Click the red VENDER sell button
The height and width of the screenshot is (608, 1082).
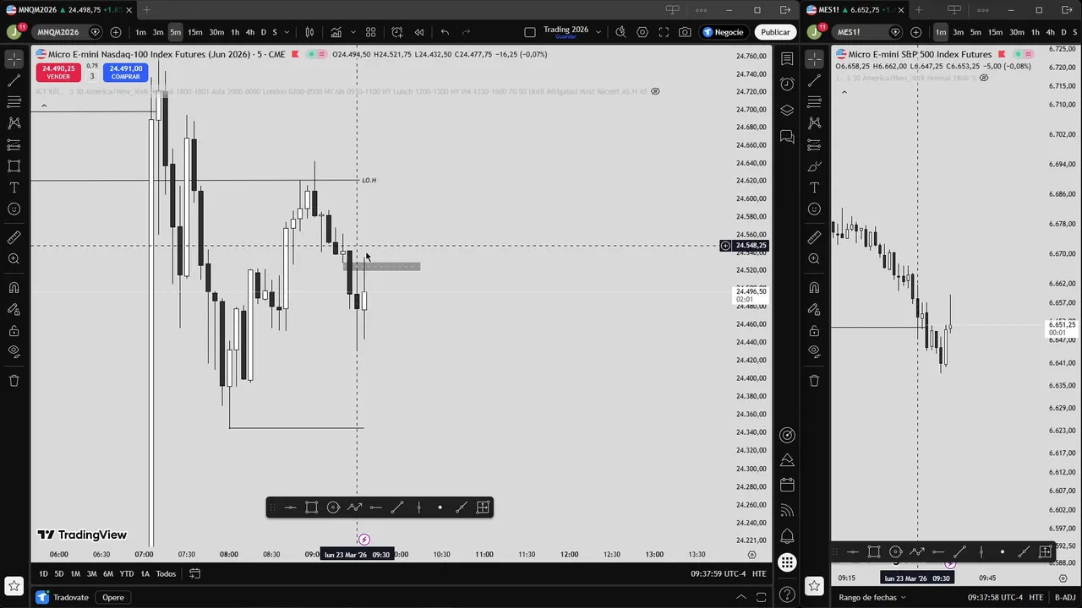pos(57,72)
